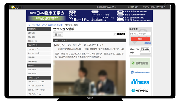Click the 第34回日本臨床工学会 header banner
This screenshot has height=101, width=180.
click(x=89, y=16)
